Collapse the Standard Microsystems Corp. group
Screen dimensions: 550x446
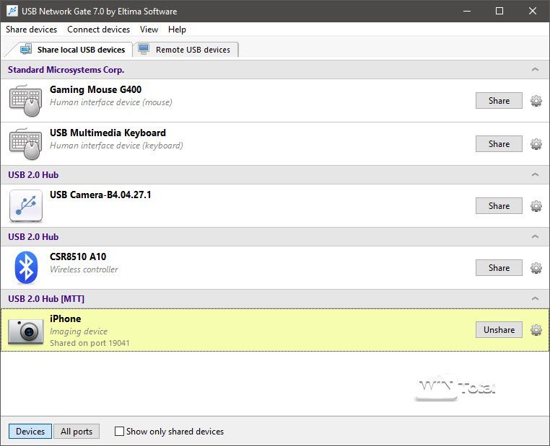tap(535, 69)
